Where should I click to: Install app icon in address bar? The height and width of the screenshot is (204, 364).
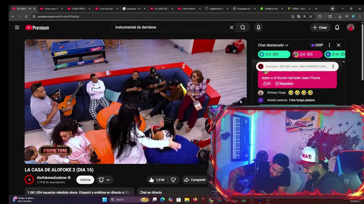pyautogui.click(x=293, y=16)
